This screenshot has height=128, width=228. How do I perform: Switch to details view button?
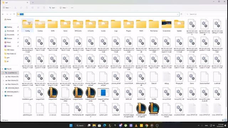tap(223, 120)
